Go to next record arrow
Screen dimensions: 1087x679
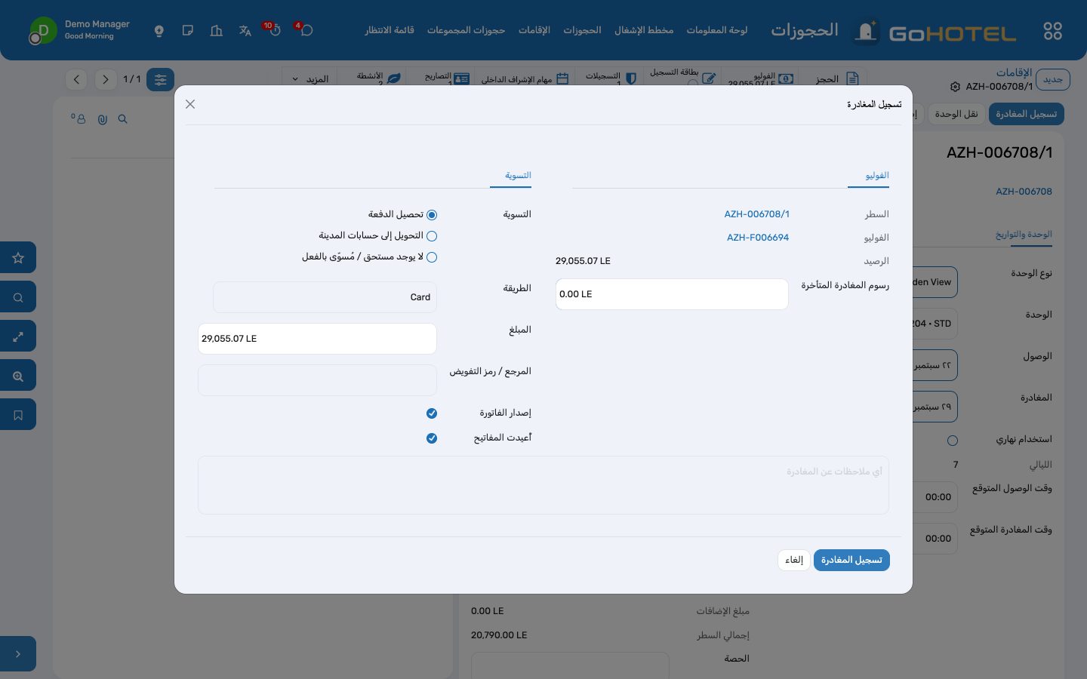point(106,79)
